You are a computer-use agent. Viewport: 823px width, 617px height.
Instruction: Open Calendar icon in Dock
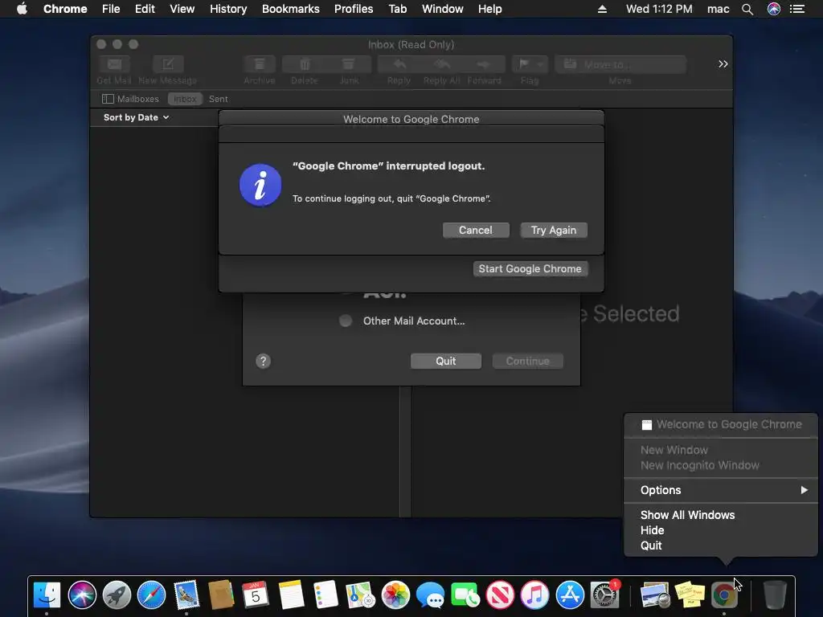[x=256, y=595]
